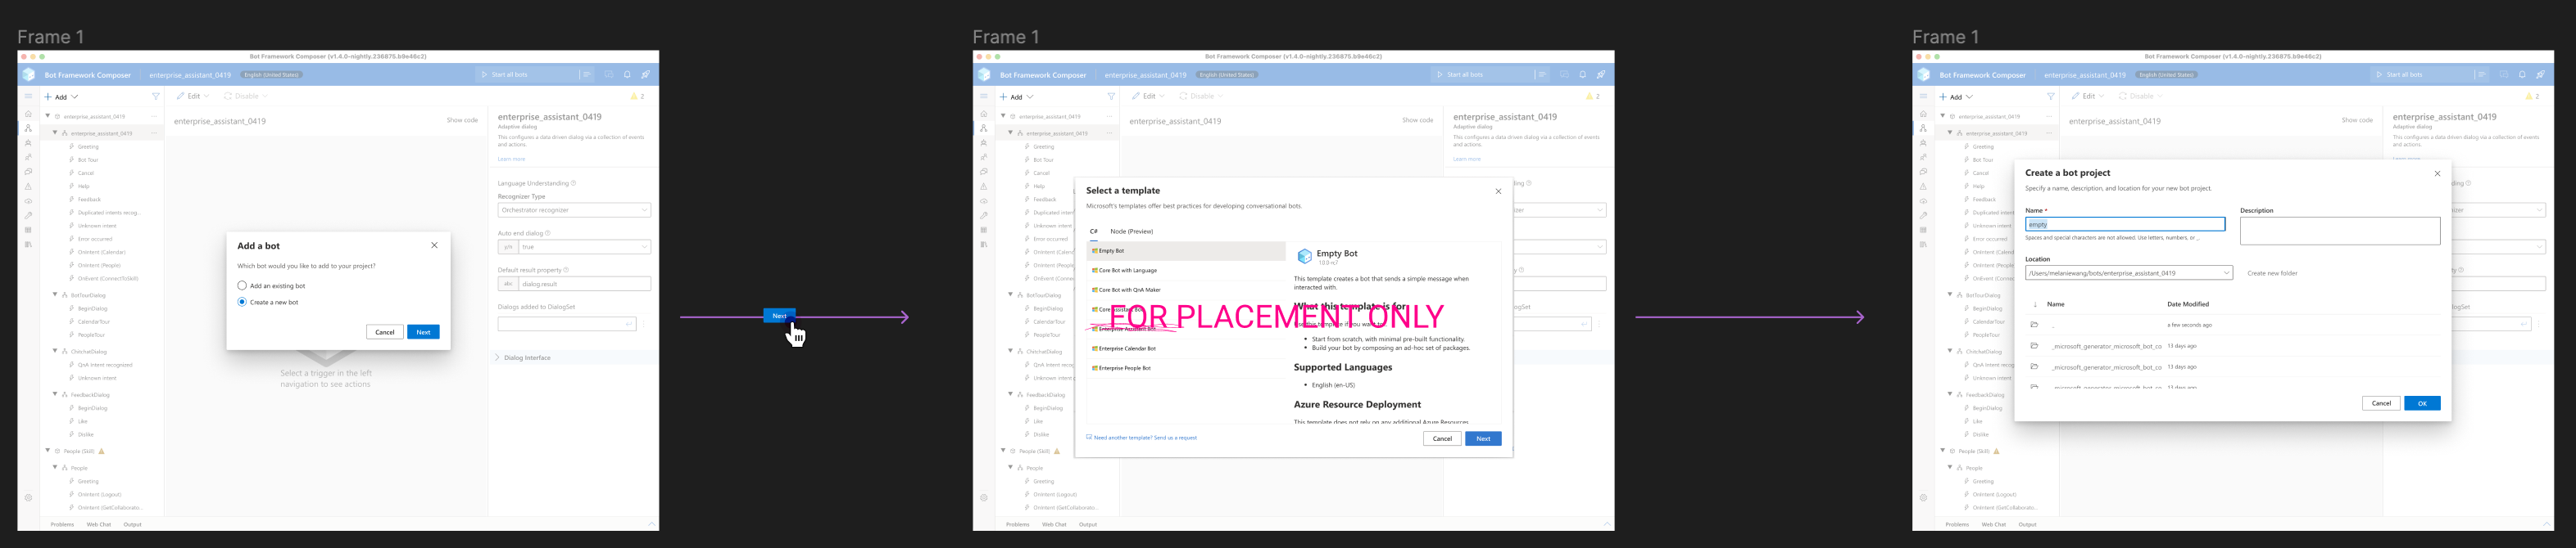Close the Create a bot project dialog with X
2576x548 pixels.
coord(2437,173)
